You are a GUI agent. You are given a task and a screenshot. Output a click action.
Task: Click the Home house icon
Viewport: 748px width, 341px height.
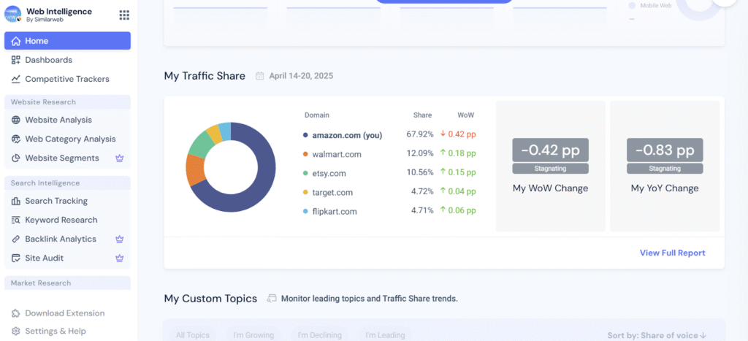point(16,41)
